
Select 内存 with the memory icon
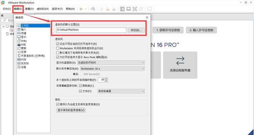(22, 59)
